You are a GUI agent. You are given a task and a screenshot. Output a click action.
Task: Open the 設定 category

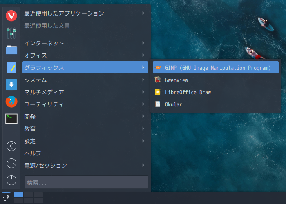tap(85, 141)
